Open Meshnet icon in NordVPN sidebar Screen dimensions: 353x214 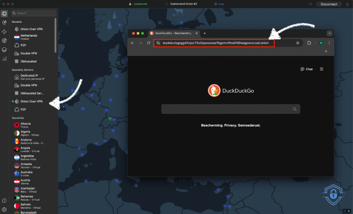click(x=4, y=32)
